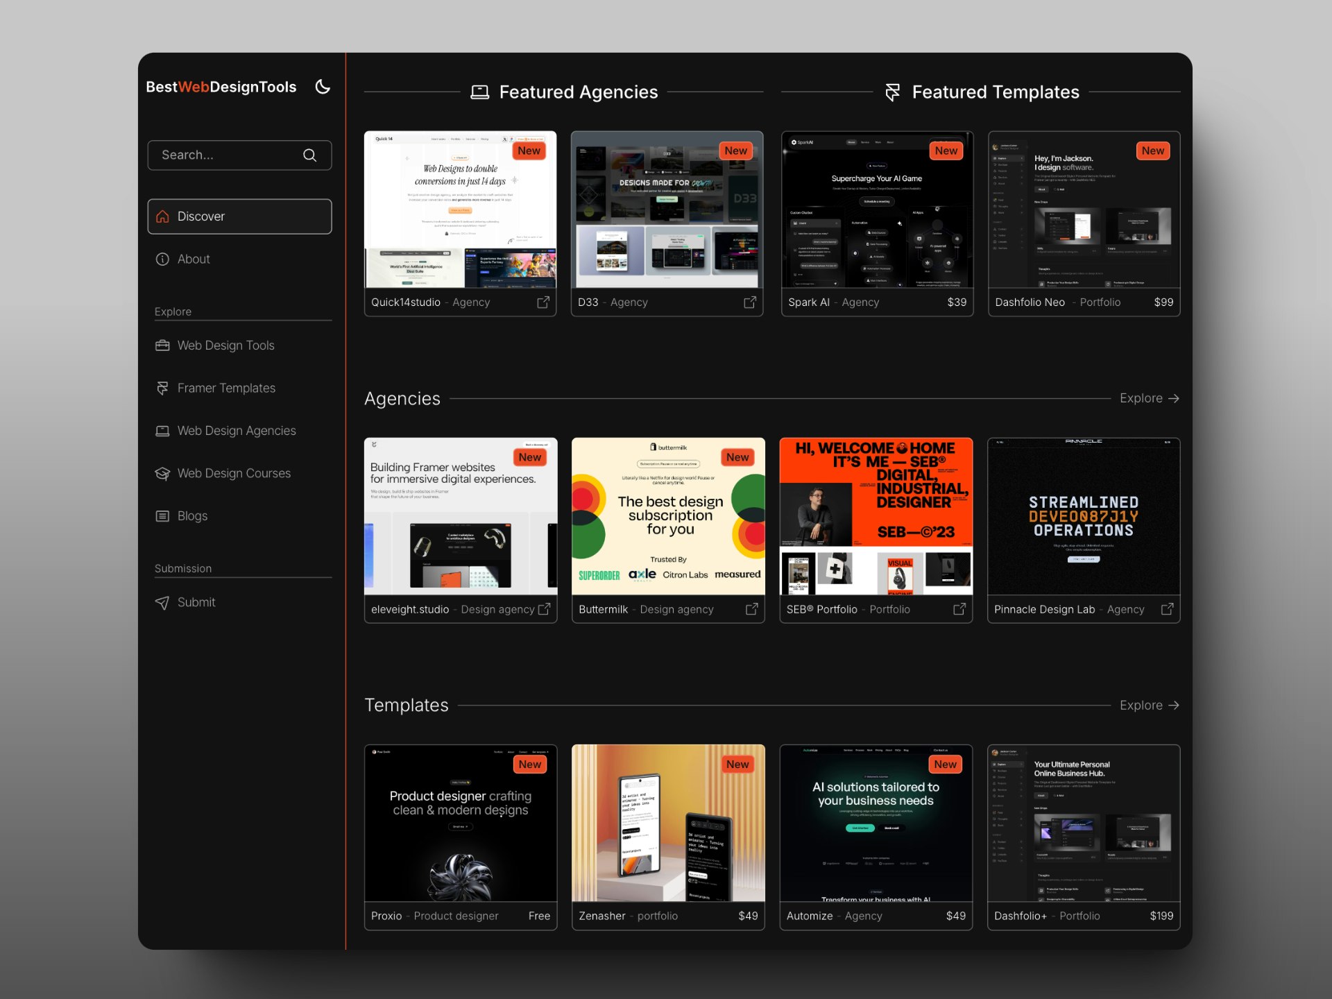Open external link for Quick14studio
The height and width of the screenshot is (999, 1332).
[543, 302]
